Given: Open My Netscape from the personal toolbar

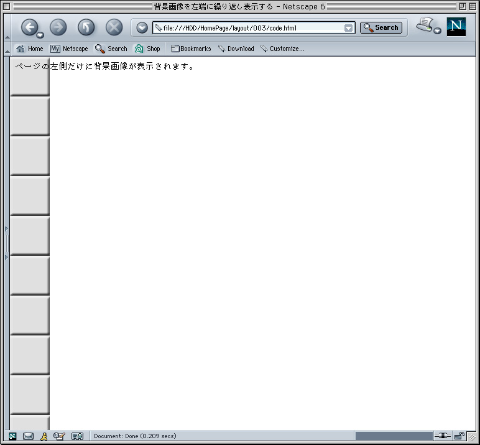Looking at the screenshot, I should coord(69,49).
